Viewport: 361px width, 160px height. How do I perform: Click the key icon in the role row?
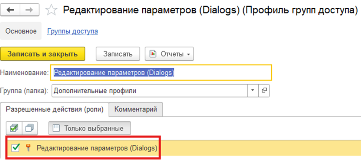28,148
